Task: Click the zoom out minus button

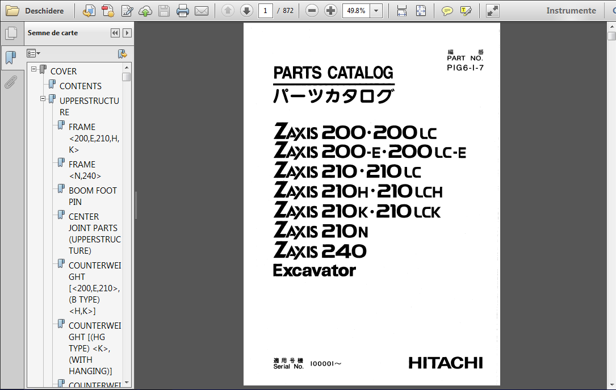Action: coord(312,11)
